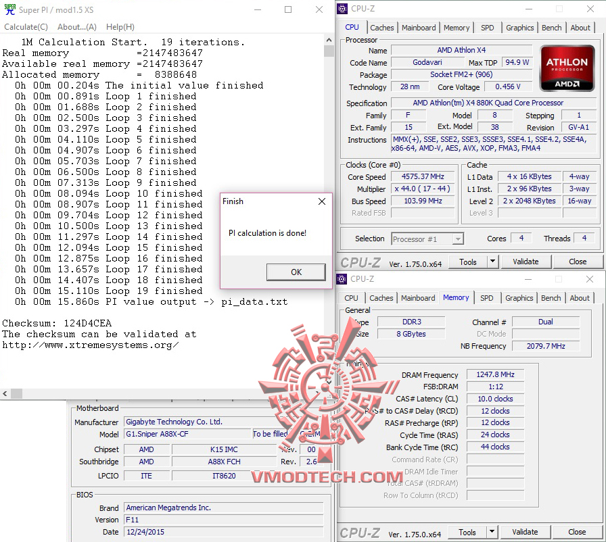Viewport: 606px width, 542px height.
Task: Click the Specification field Athlon X4 880K
Action: (x=494, y=103)
